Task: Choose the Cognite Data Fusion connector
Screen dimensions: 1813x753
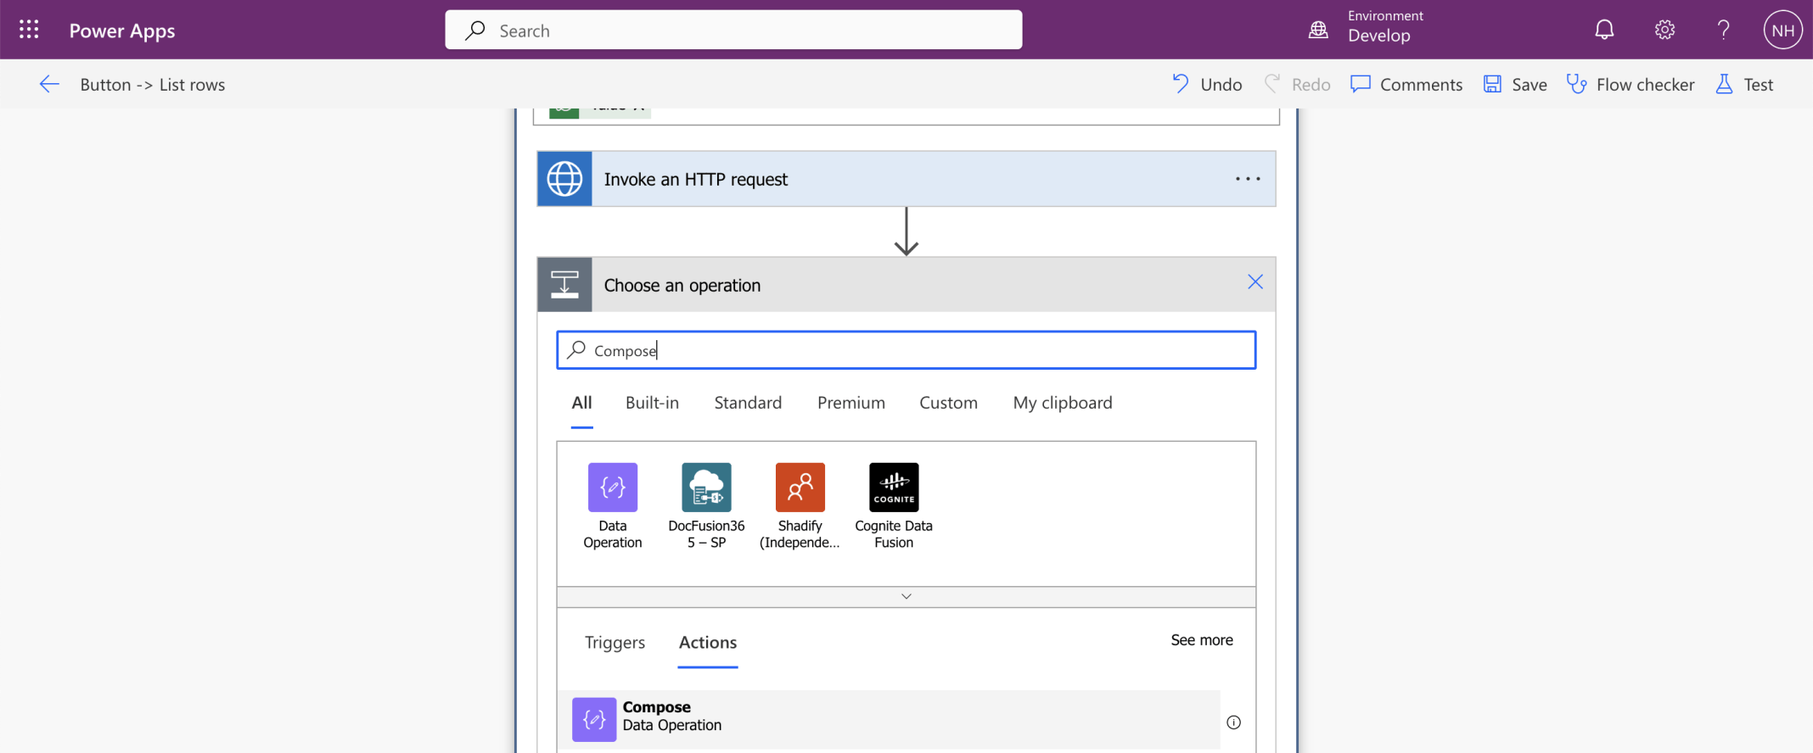Action: (894, 488)
